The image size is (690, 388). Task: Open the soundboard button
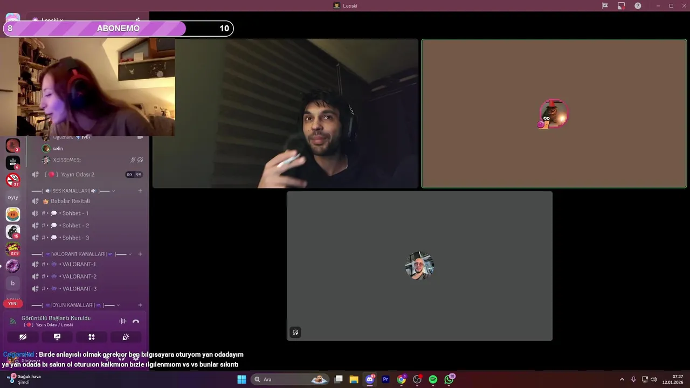126,337
